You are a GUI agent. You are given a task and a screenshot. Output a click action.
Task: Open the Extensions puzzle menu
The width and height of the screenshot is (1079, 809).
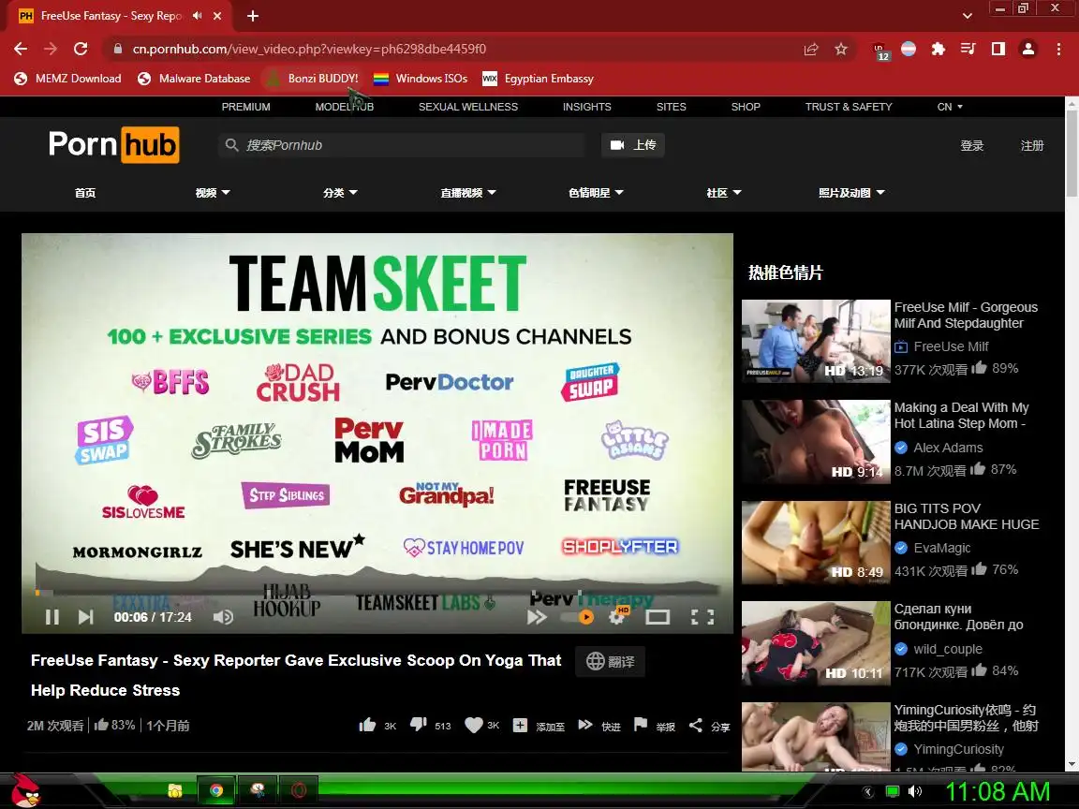[938, 49]
